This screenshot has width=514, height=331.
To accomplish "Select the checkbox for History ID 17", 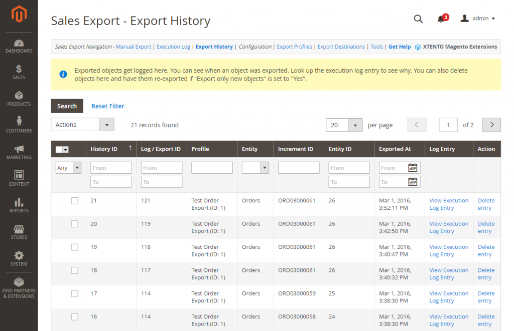I will click(74, 293).
